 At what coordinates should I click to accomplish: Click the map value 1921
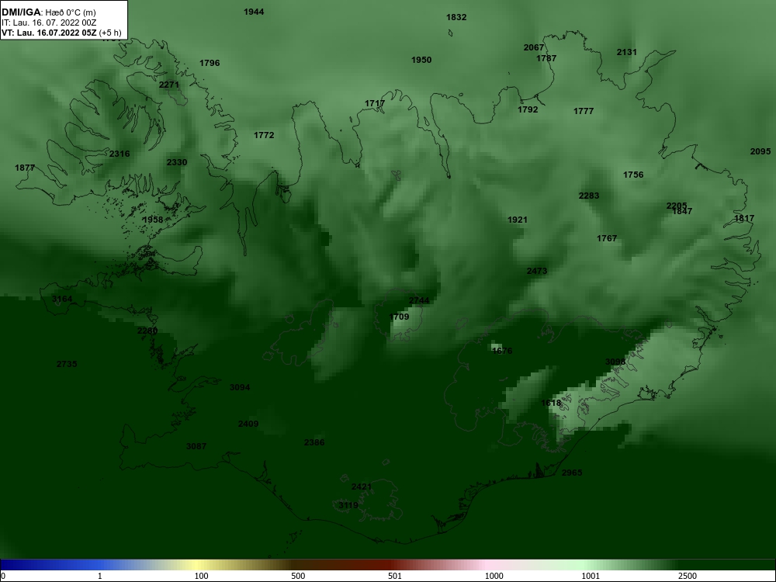[517, 220]
